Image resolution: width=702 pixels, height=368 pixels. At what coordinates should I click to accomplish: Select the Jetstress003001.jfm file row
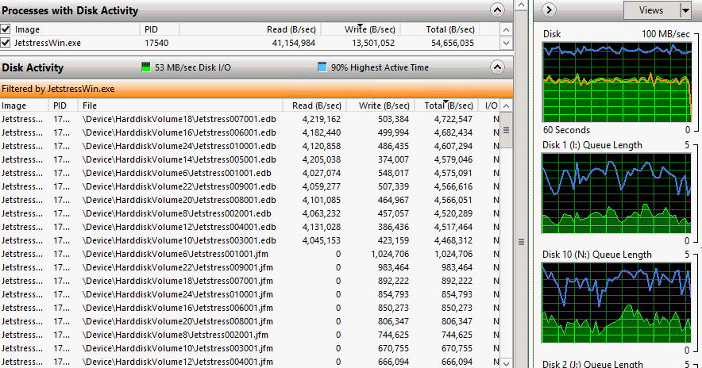(250, 348)
